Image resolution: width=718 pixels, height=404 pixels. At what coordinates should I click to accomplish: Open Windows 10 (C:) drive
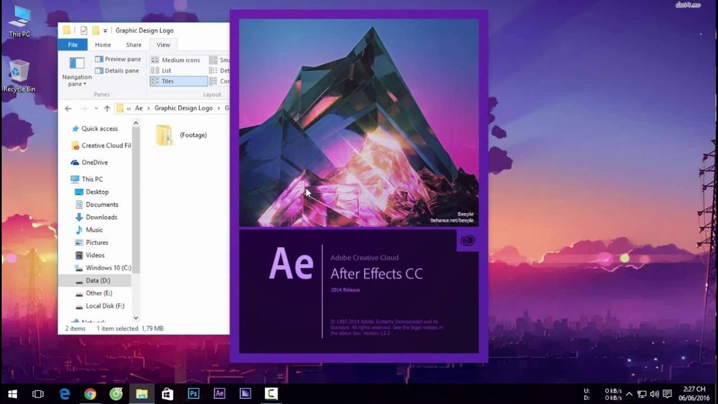pyautogui.click(x=103, y=268)
